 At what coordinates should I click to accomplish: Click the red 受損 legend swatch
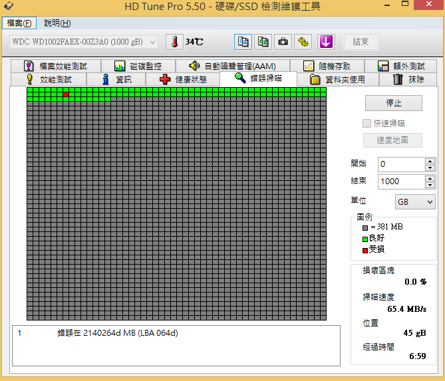click(x=365, y=251)
